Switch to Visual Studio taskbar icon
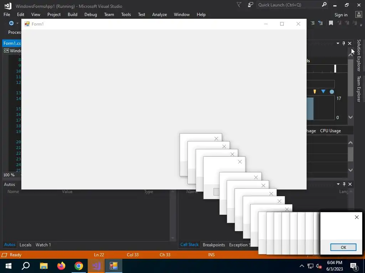 (x=96, y=266)
